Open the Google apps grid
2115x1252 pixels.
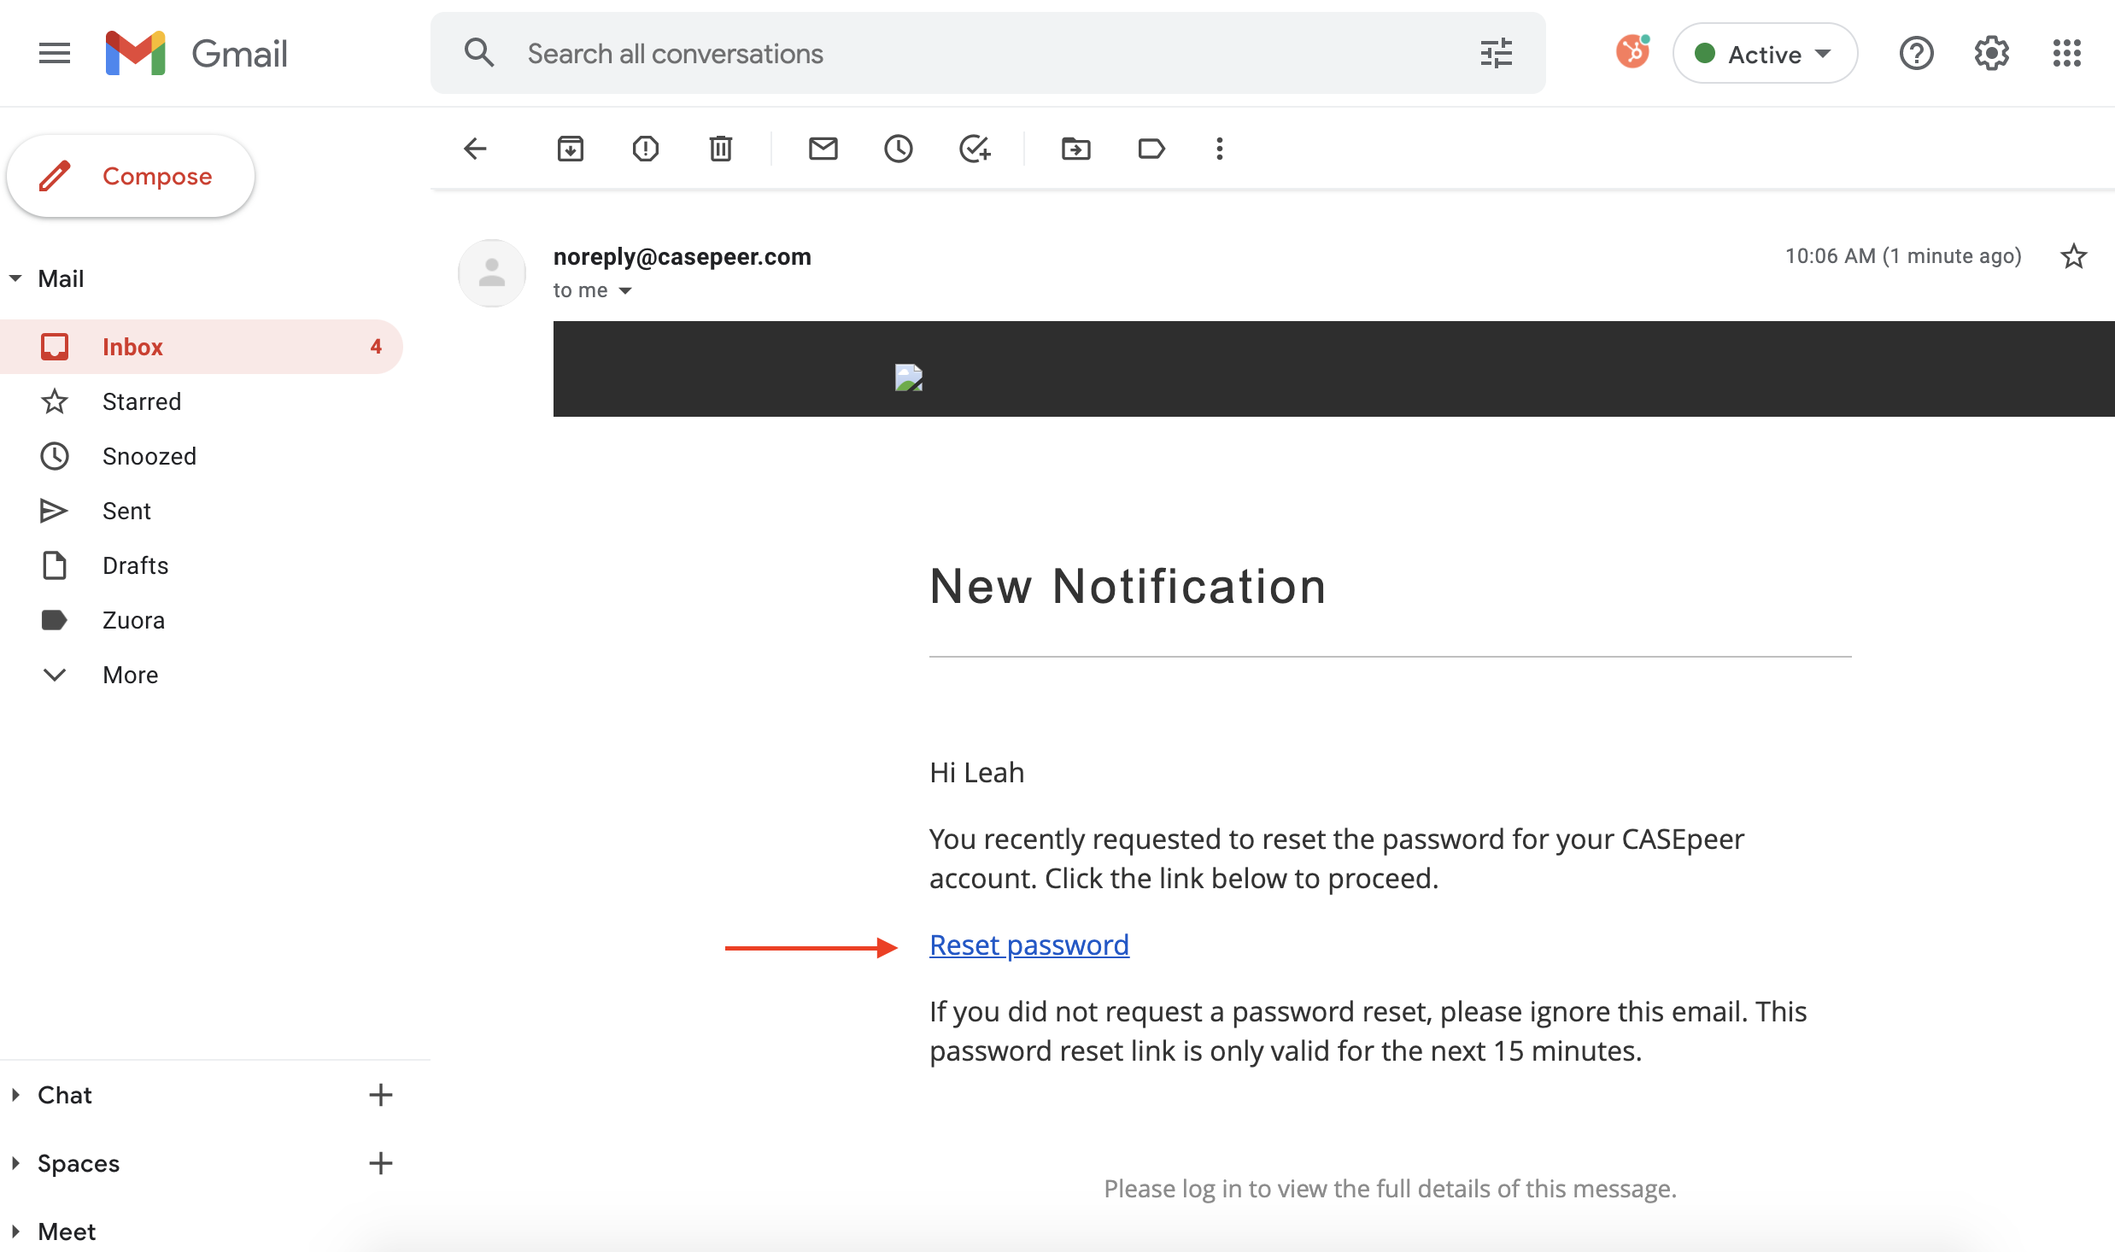2066,54
